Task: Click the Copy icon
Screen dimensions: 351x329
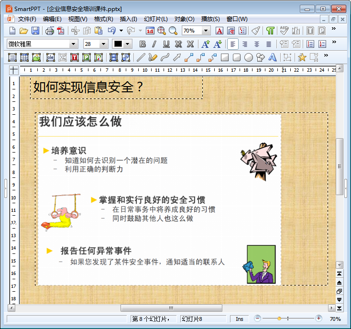Action: [87, 31]
